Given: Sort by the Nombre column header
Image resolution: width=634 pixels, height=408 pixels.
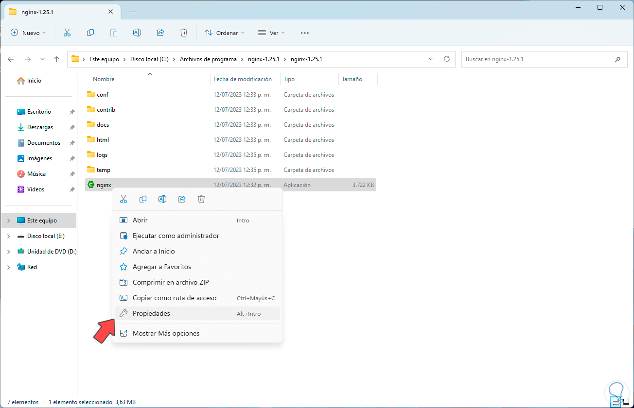Looking at the screenshot, I should tap(104, 79).
